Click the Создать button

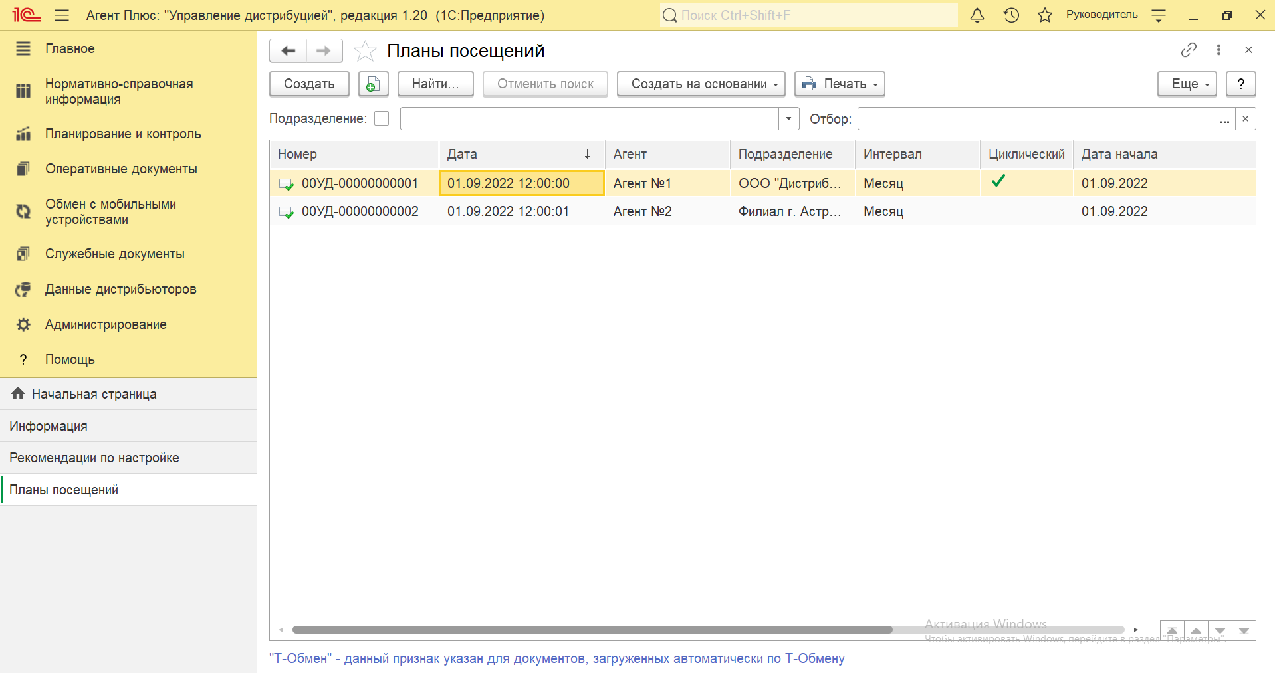click(309, 84)
